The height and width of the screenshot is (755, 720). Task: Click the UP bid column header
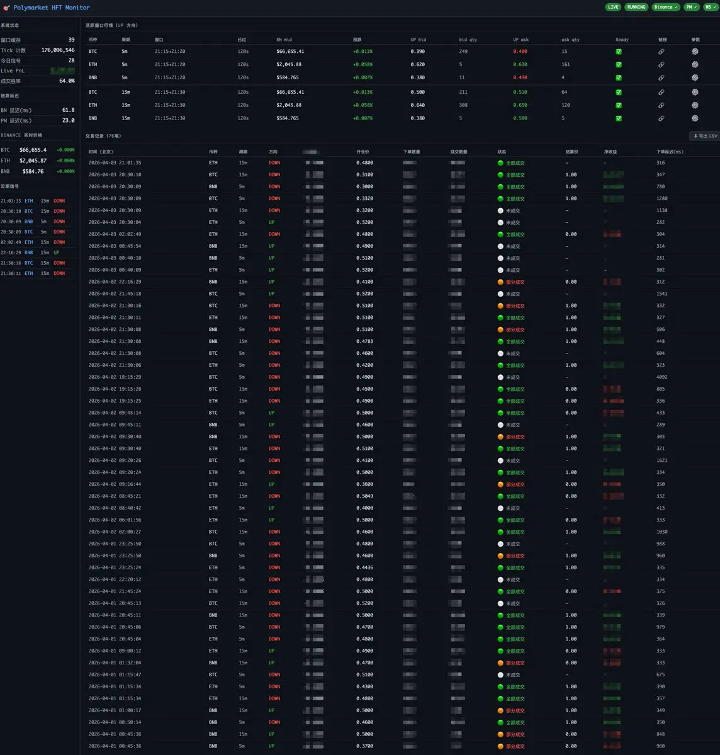point(419,40)
